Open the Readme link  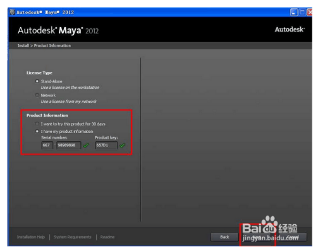pos(107,237)
